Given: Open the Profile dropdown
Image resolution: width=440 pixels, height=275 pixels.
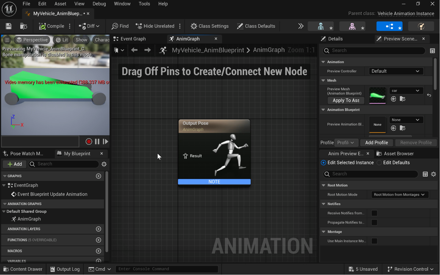Looking at the screenshot, I should click(346, 143).
